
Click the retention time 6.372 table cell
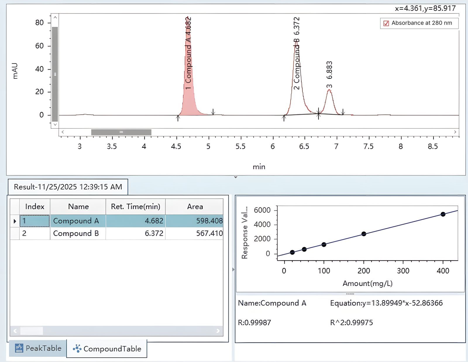136,234
